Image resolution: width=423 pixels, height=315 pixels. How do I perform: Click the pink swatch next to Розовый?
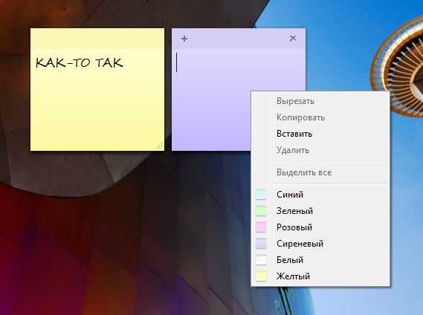(x=261, y=227)
